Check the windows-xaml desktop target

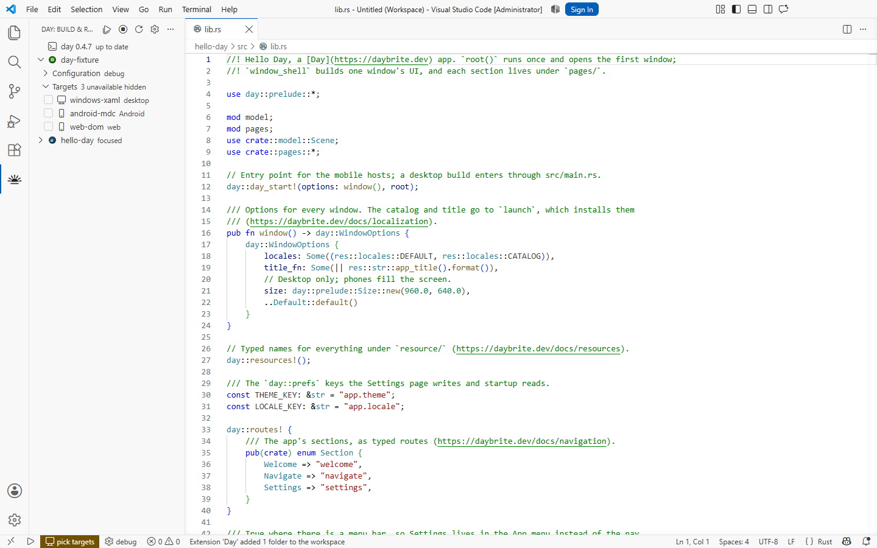coord(49,100)
